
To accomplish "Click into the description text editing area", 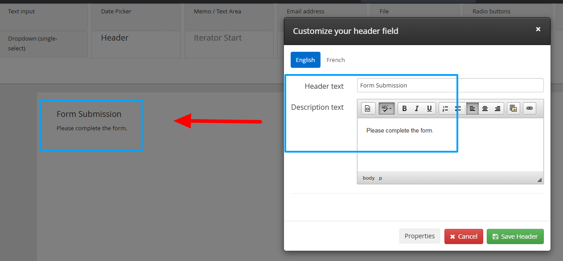I will (450, 145).
